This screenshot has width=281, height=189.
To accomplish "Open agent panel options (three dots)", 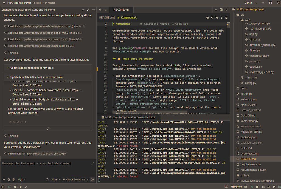I will (x=93, y=10).
